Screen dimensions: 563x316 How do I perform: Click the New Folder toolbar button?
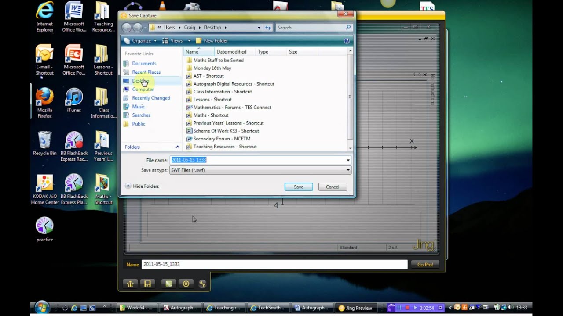[212, 41]
